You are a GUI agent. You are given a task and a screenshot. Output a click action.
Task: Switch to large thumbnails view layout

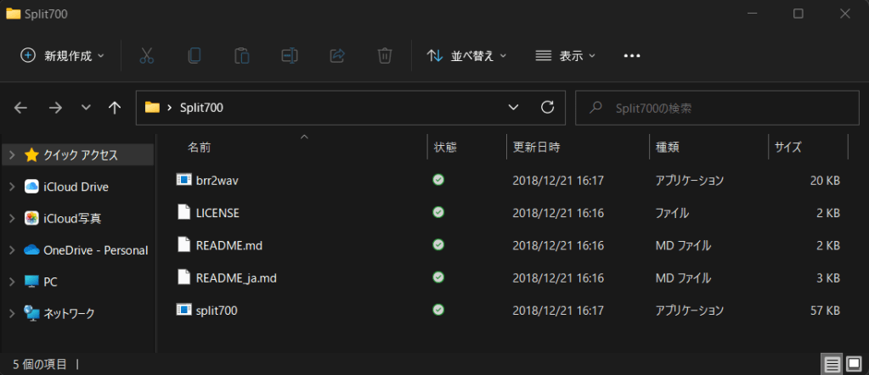pyautogui.click(x=853, y=364)
